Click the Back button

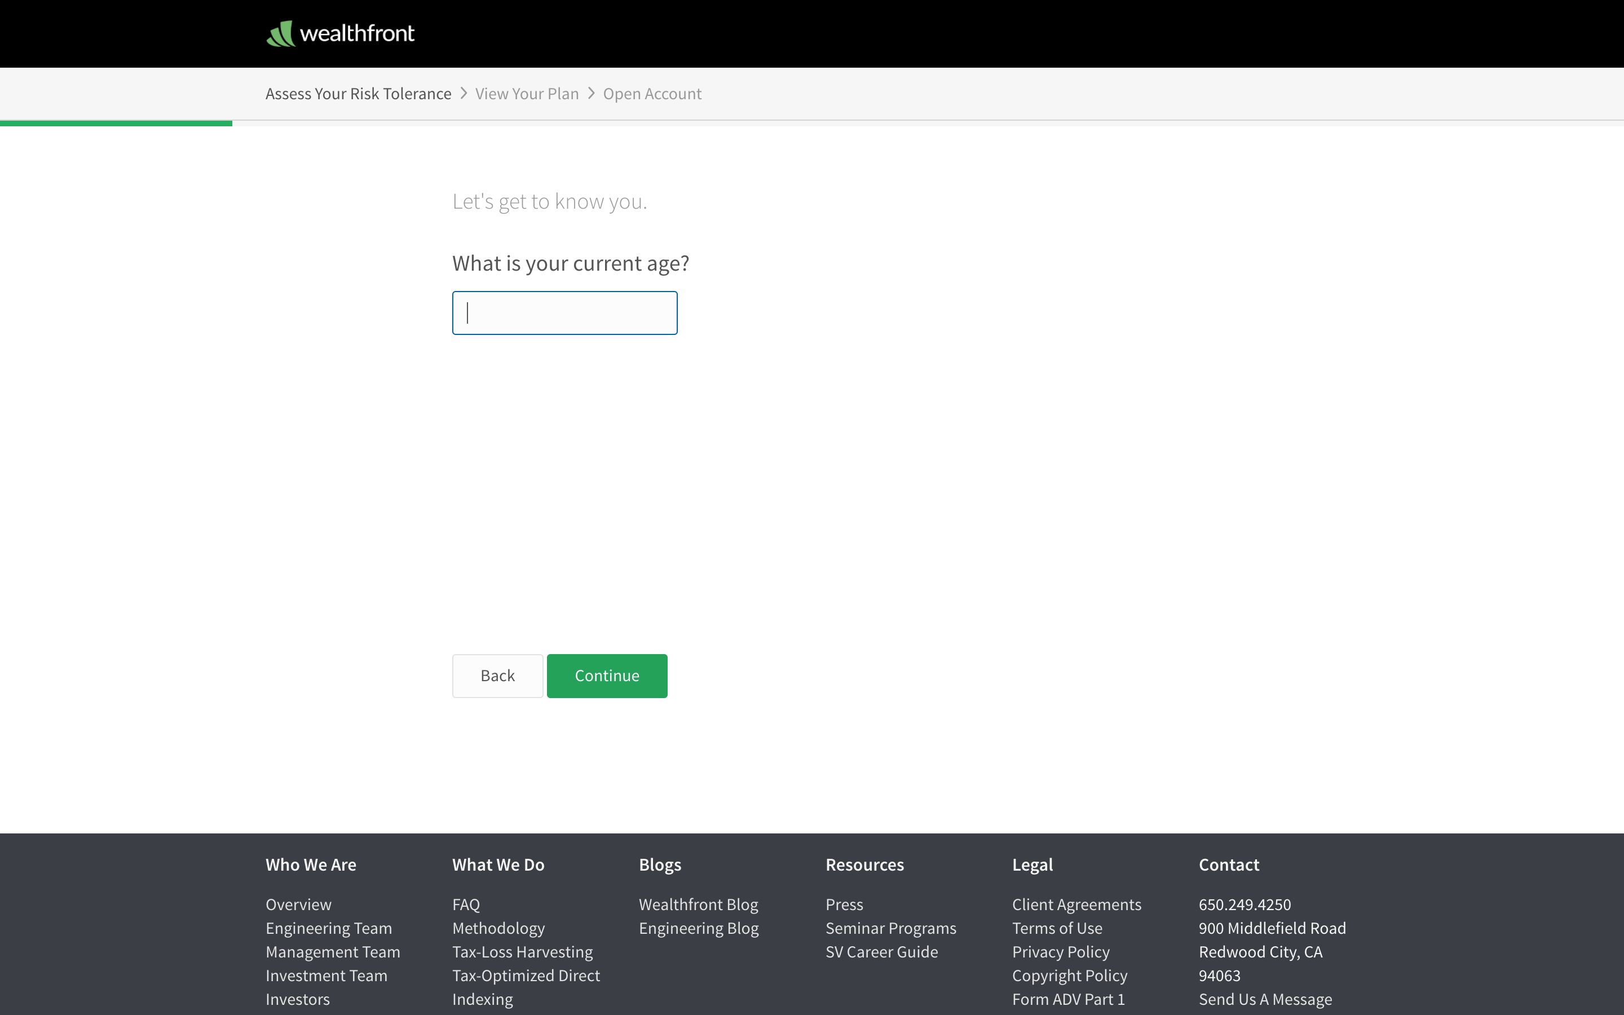pos(497,676)
